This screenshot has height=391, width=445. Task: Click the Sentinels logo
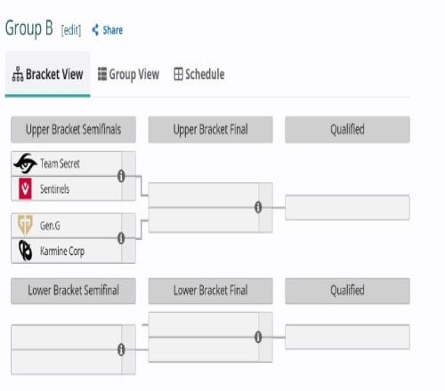tap(25, 188)
